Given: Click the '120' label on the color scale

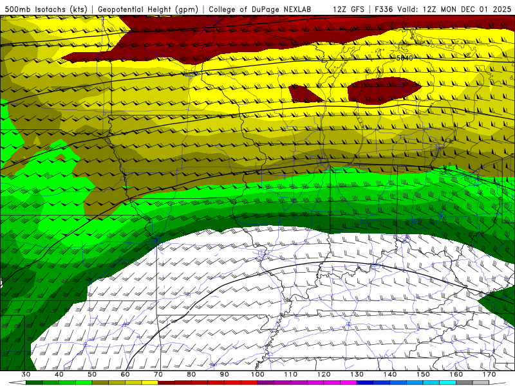Looking at the screenshot, I should 324,374.
